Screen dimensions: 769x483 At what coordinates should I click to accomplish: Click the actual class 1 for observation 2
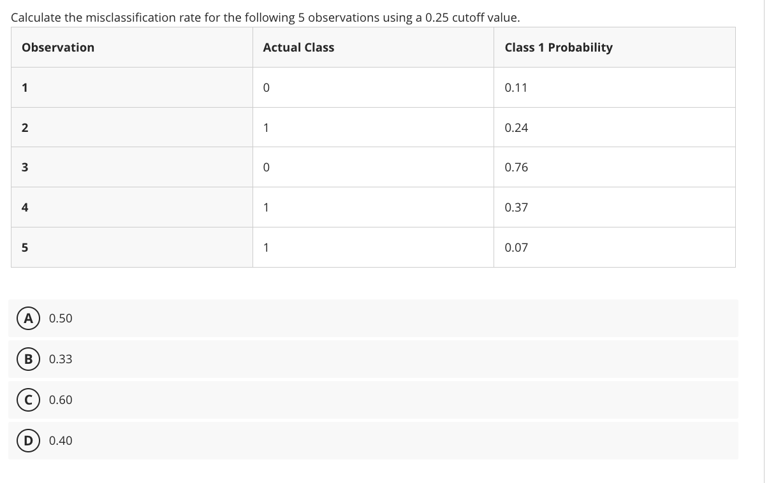pos(265,127)
